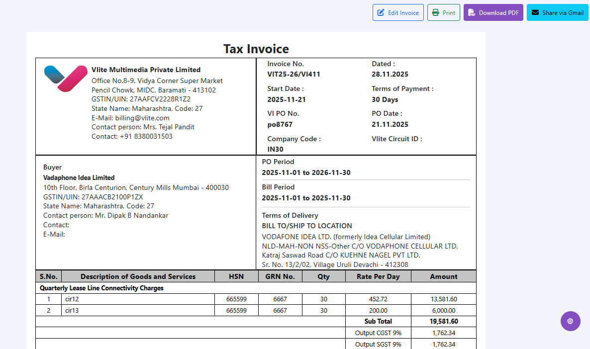Click Quarterly Lease Line Connectivity Charges row
This screenshot has height=349, width=590.
click(x=256, y=288)
